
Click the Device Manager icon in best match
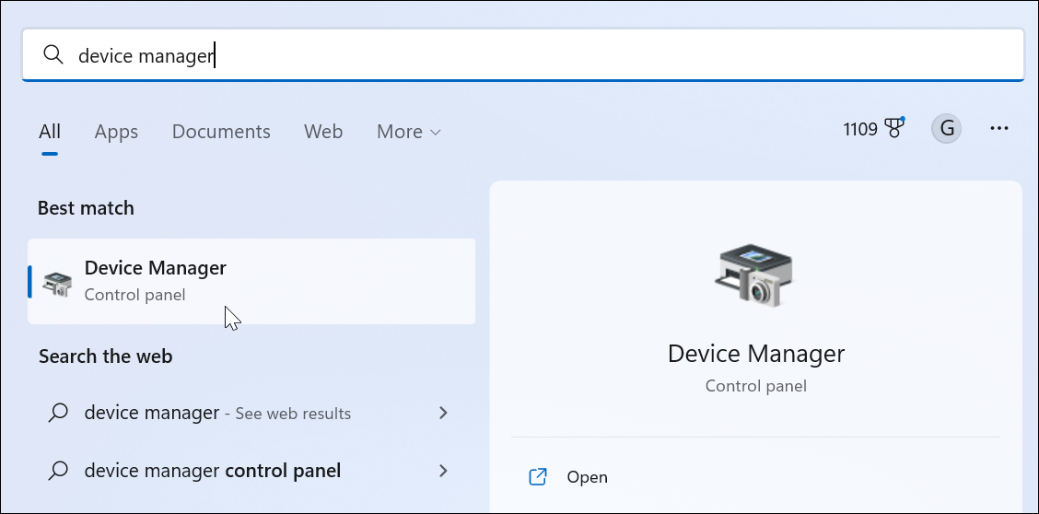coord(57,284)
